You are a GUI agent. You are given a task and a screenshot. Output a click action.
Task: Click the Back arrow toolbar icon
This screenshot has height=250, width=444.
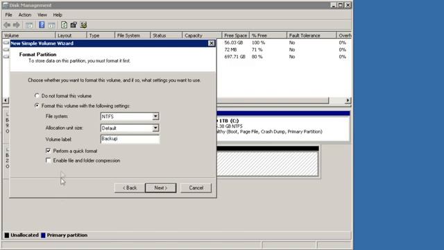click(7, 25)
